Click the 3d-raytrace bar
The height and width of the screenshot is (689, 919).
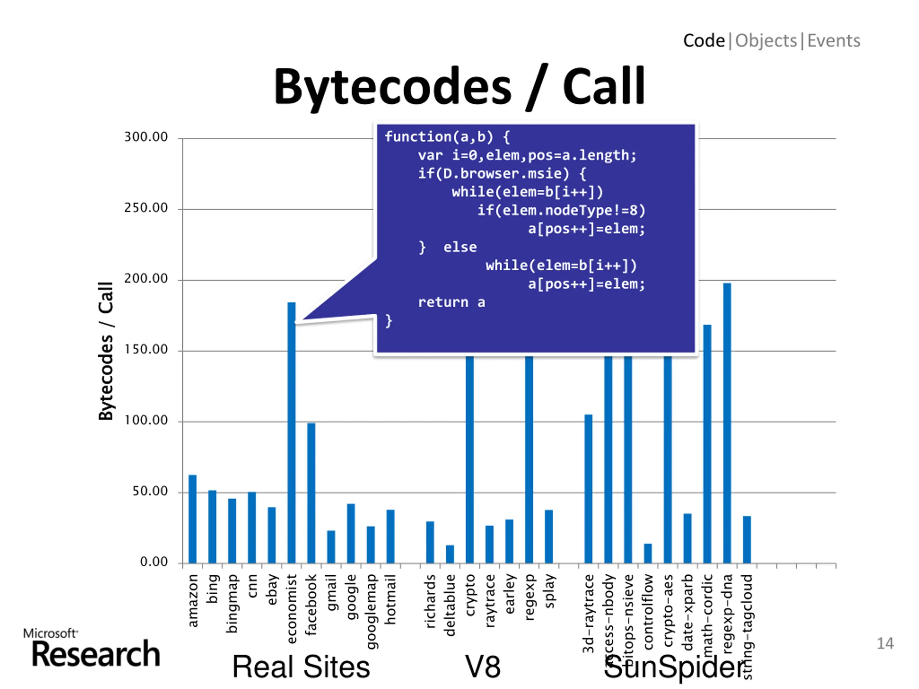tap(588, 489)
